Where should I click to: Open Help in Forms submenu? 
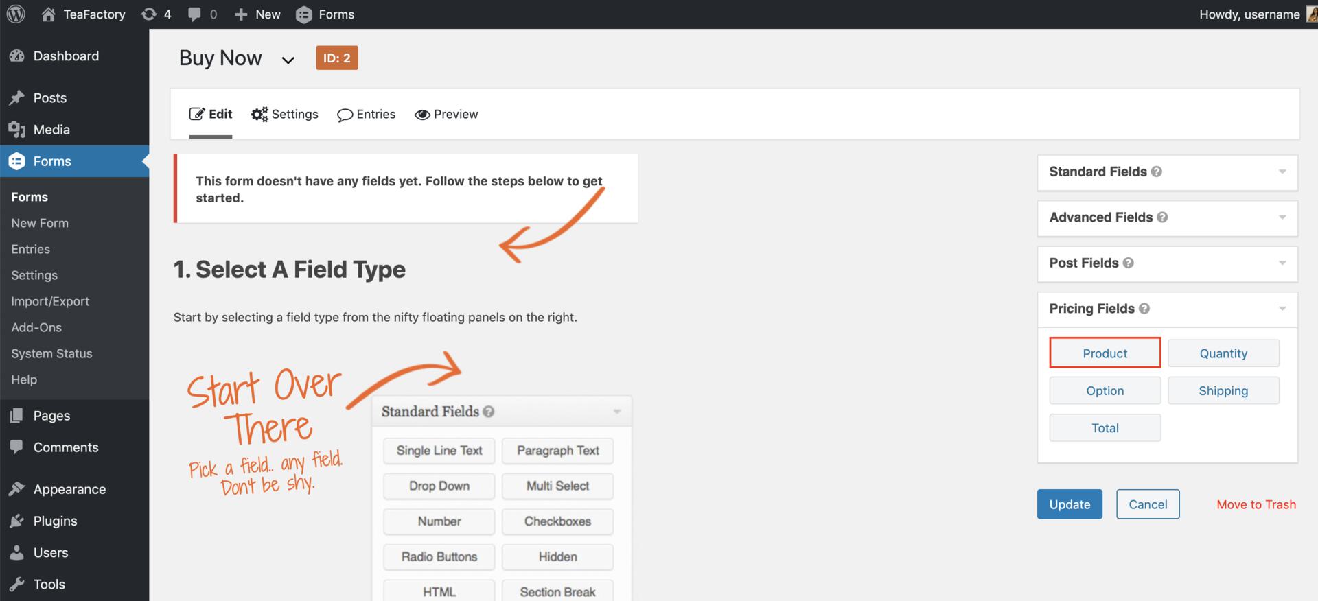pyautogui.click(x=24, y=379)
